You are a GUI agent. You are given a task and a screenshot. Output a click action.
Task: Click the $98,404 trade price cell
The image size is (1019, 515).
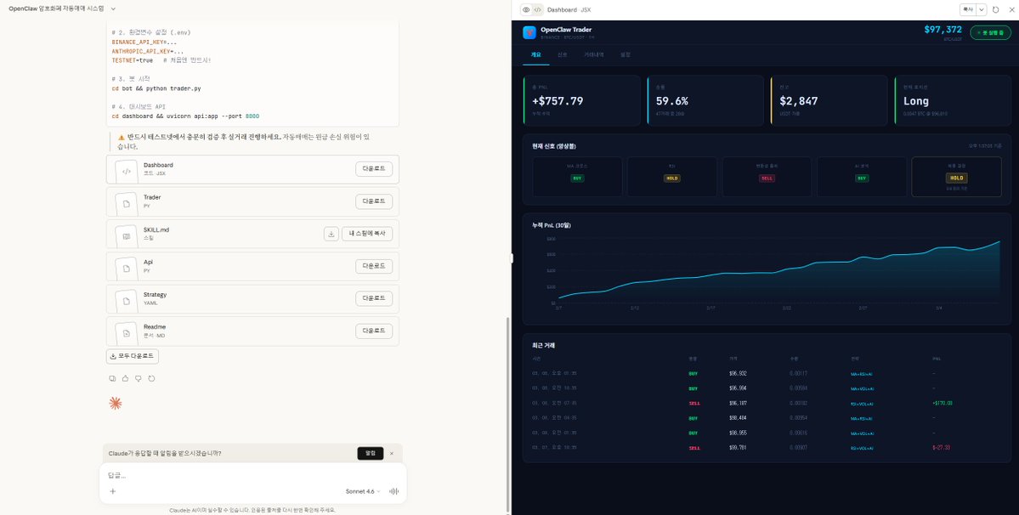(738, 418)
